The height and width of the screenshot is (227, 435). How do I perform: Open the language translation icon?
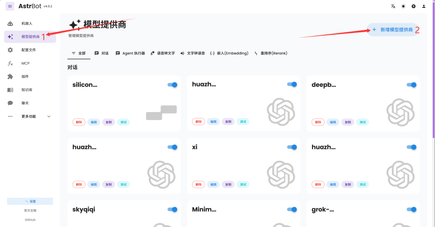pos(393,6)
